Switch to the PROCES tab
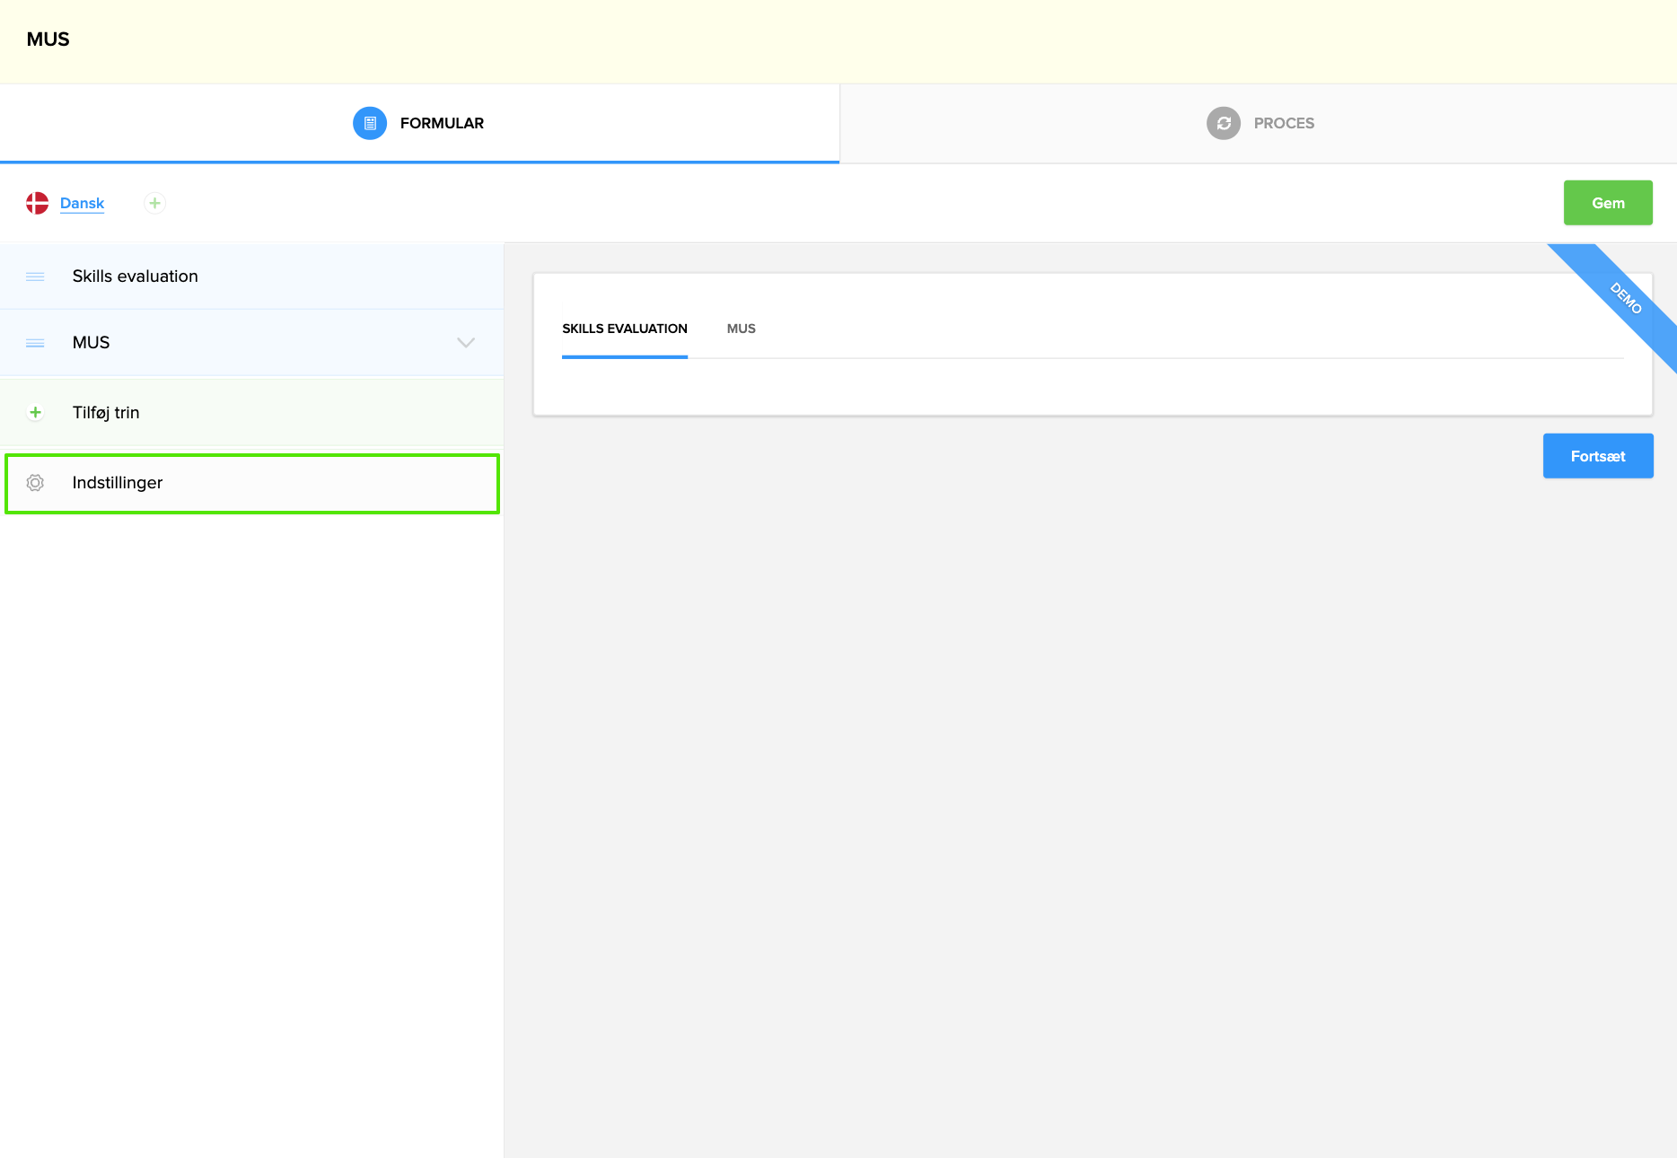Viewport: 1677px width, 1158px height. point(1283,123)
